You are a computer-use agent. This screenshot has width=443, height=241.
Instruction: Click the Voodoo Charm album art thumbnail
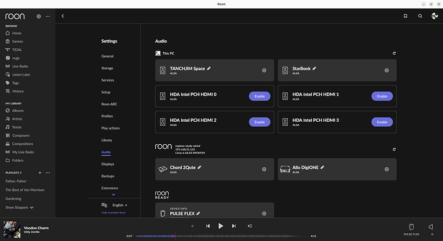point(12,229)
